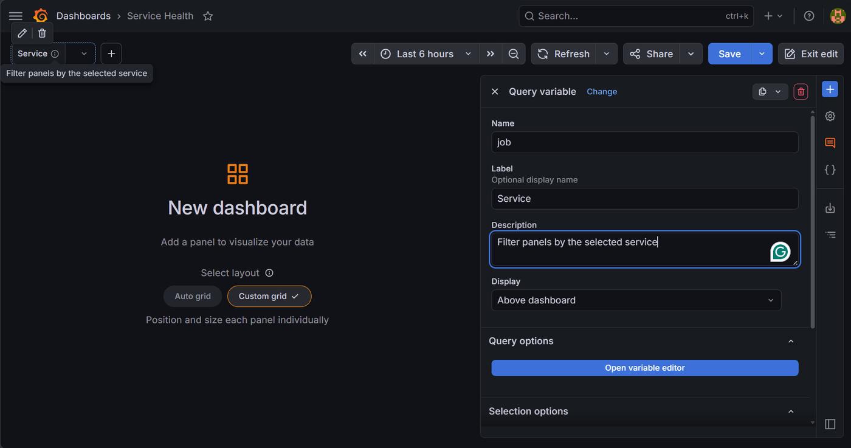Image resolution: width=851 pixels, height=448 pixels.
Task: Zoom out the time range
Action: pyautogui.click(x=514, y=54)
